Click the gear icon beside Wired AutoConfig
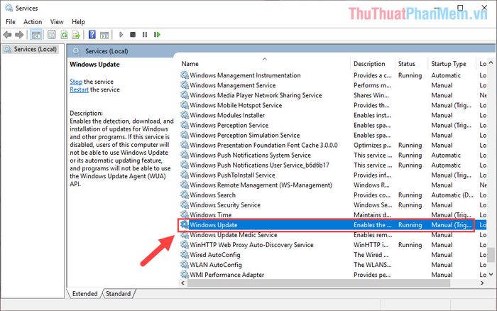497x311 pixels. click(185, 255)
